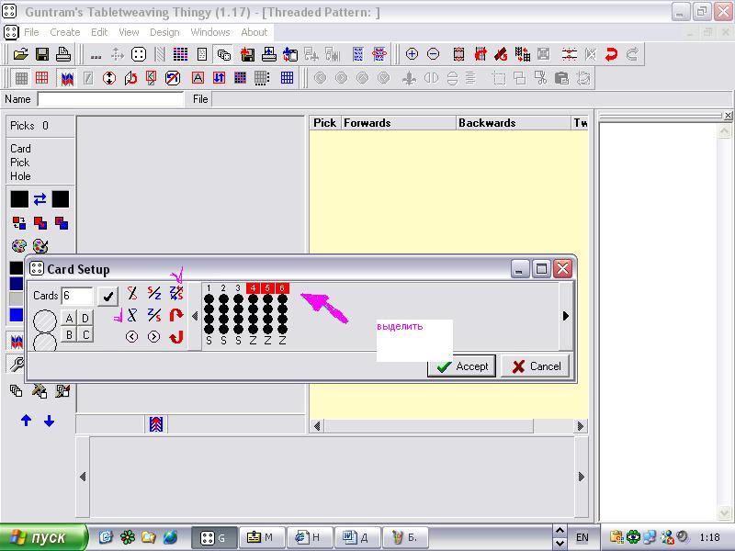
Task: Click the Open file folder icon
Action: point(20,54)
